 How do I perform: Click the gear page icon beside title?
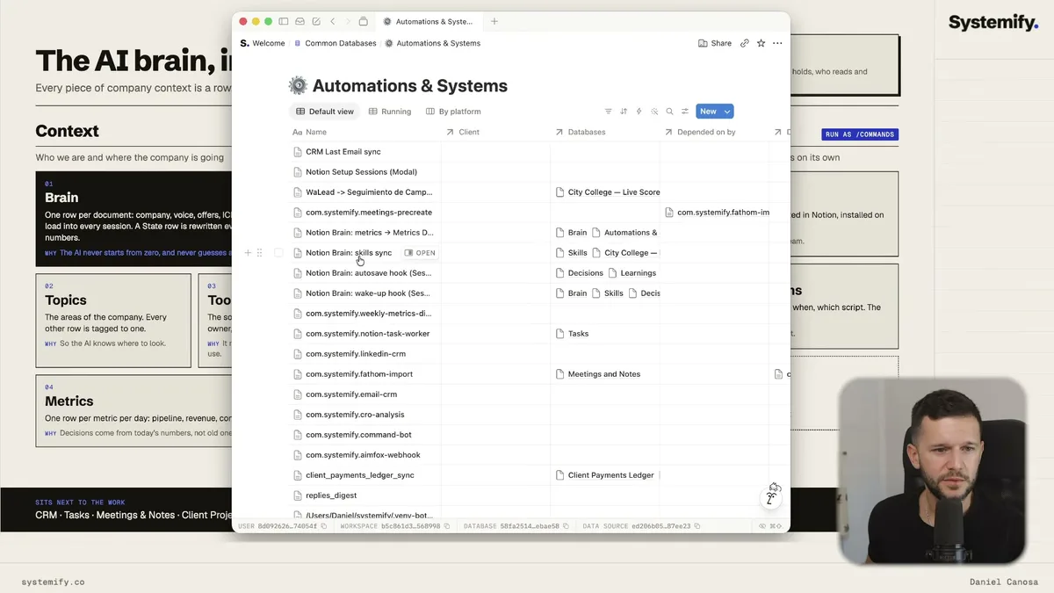click(x=298, y=85)
